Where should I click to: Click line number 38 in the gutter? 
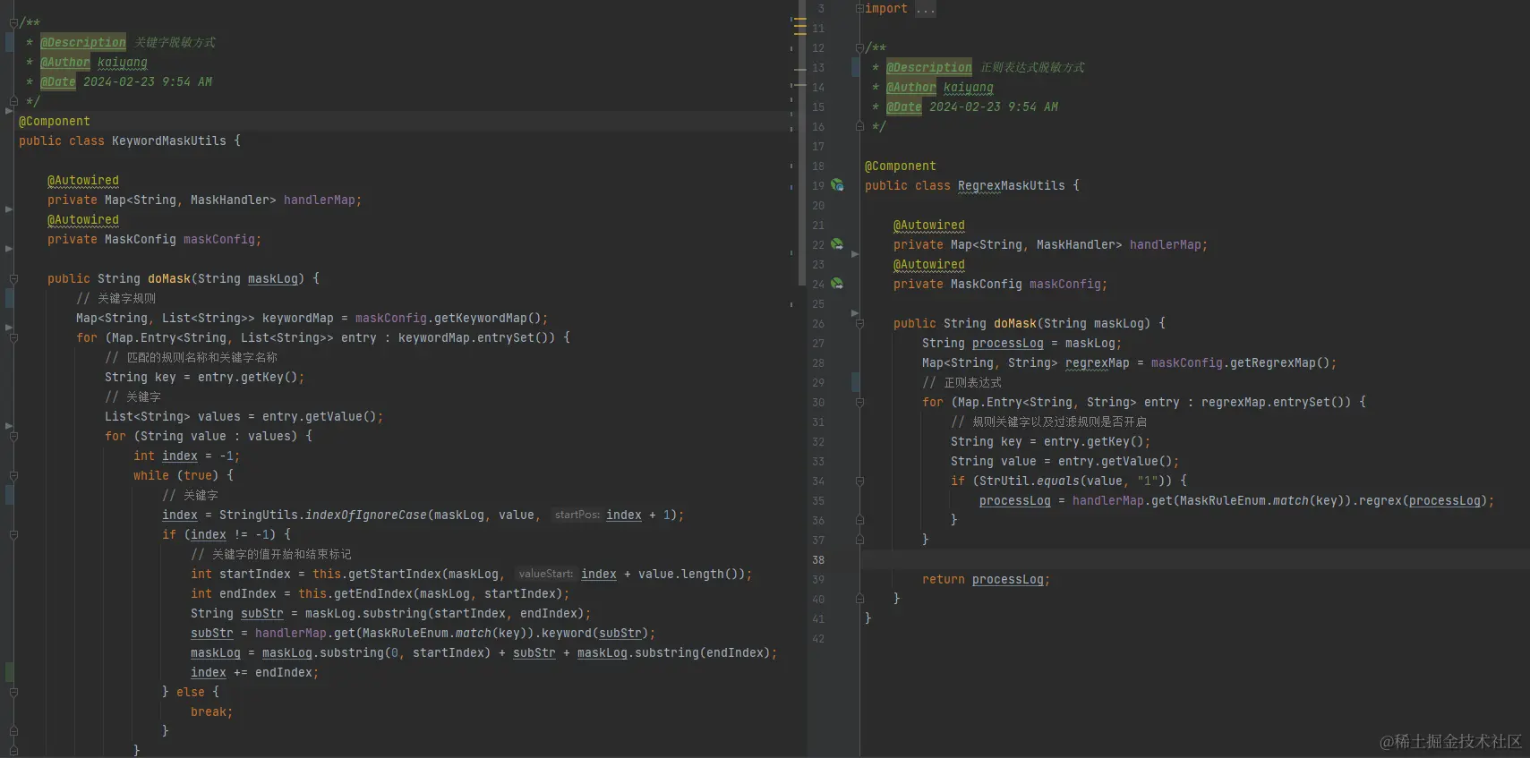pos(818,560)
